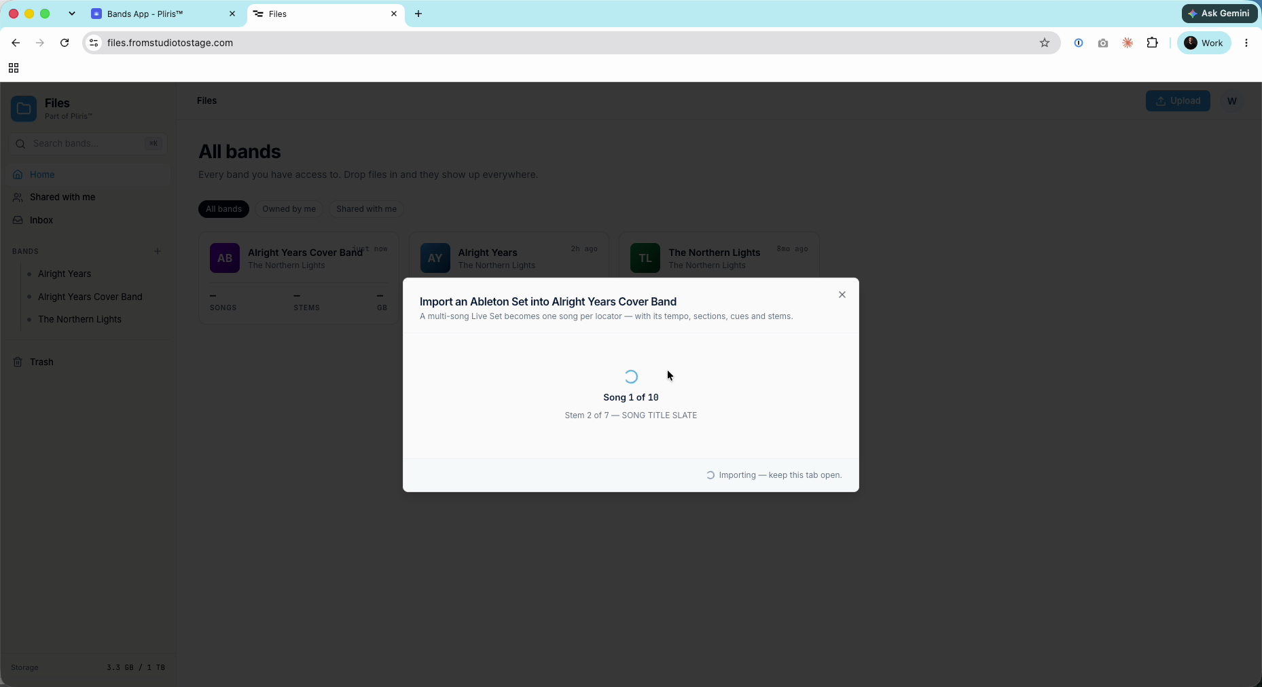
Task: Select Alright Years Cover Band in sidebar
Action: (90, 297)
